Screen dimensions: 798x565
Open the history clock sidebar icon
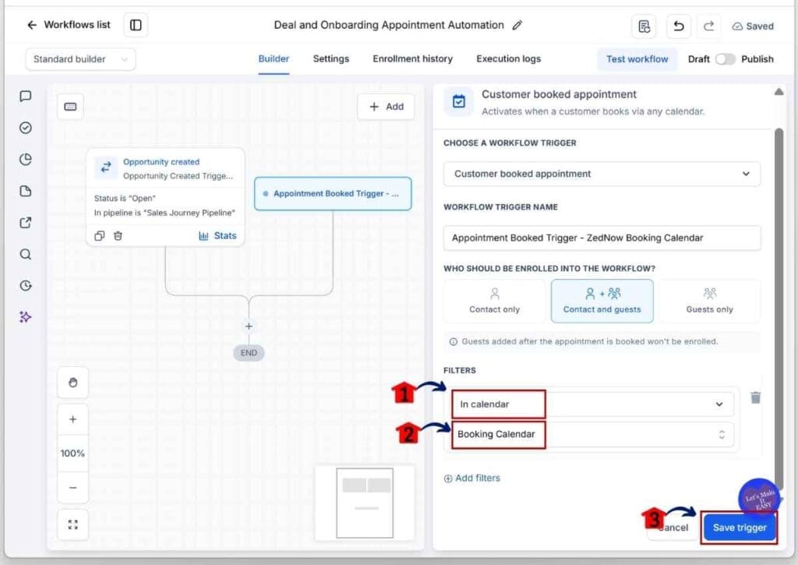(x=26, y=285)
